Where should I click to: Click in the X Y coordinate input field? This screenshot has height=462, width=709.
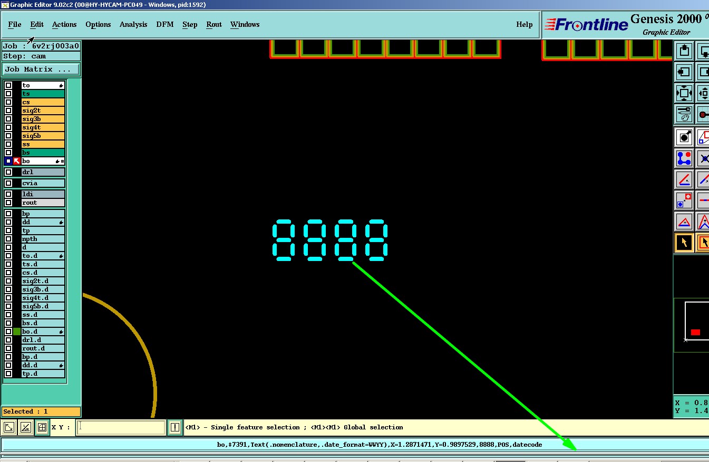pos(121,428)
